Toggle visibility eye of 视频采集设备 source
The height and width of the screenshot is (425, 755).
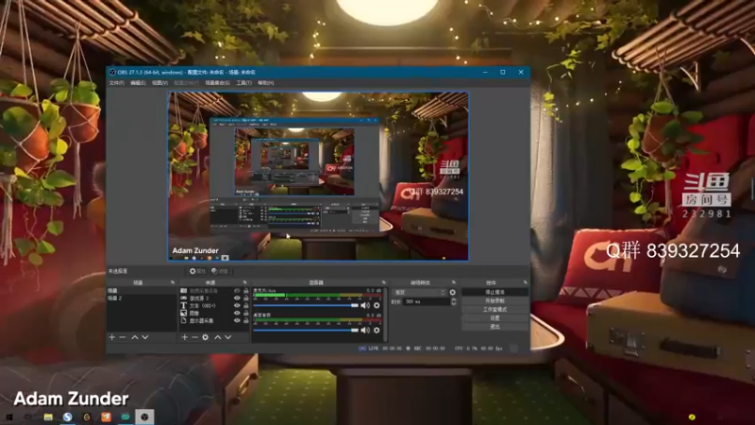237,291
